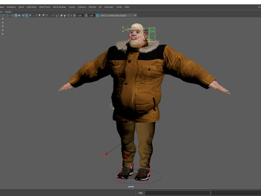Open the Curves menu
Screen dimensions: 261x196
(72, 7)
